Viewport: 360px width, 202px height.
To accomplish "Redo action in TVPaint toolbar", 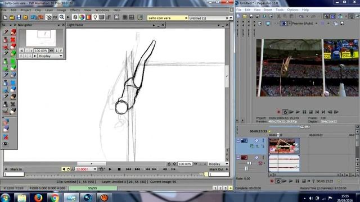I will tap(40, 17).
